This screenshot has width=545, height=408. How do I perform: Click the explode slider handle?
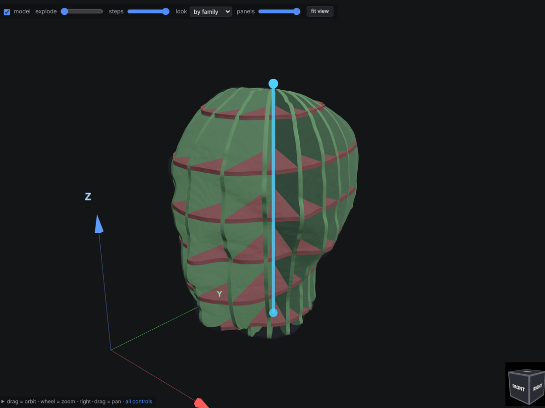coord(64,11)
